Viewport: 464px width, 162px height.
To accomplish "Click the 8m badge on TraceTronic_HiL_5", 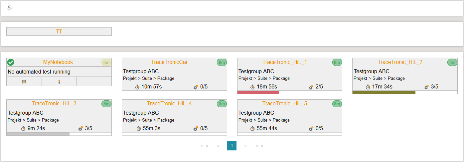I will (x=337, y=104).
